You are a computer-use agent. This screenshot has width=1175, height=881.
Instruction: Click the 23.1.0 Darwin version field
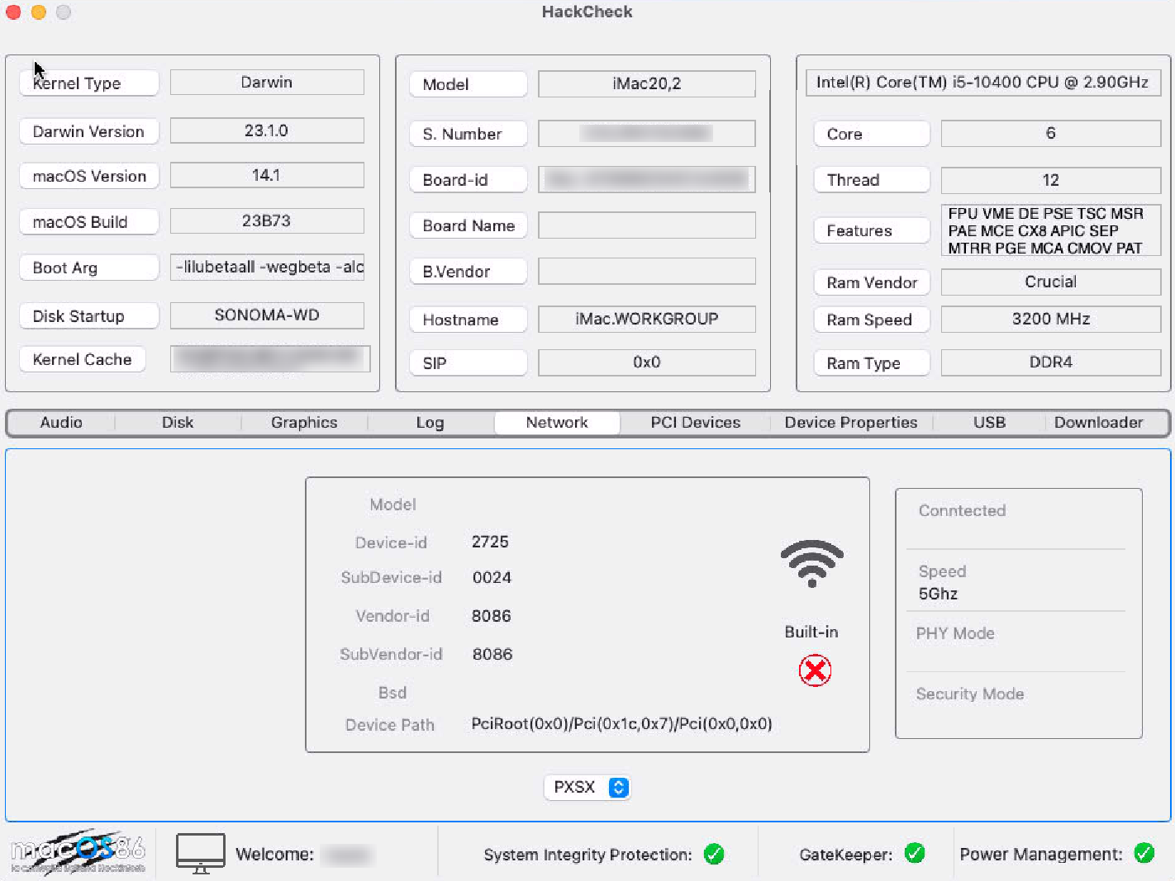click(x=267, y=130)
